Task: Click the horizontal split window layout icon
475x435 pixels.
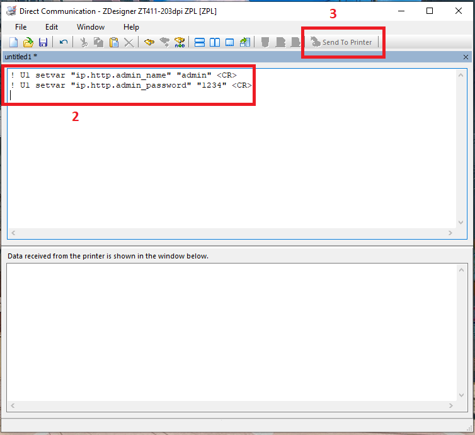Action: pos(200,42)
